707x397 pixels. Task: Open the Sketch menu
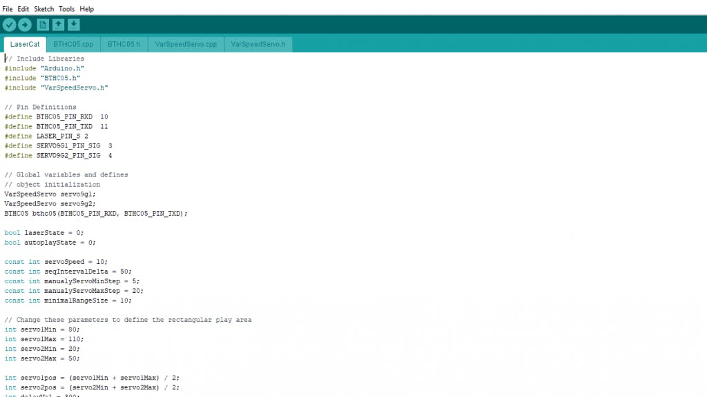(x=43, y=9)
